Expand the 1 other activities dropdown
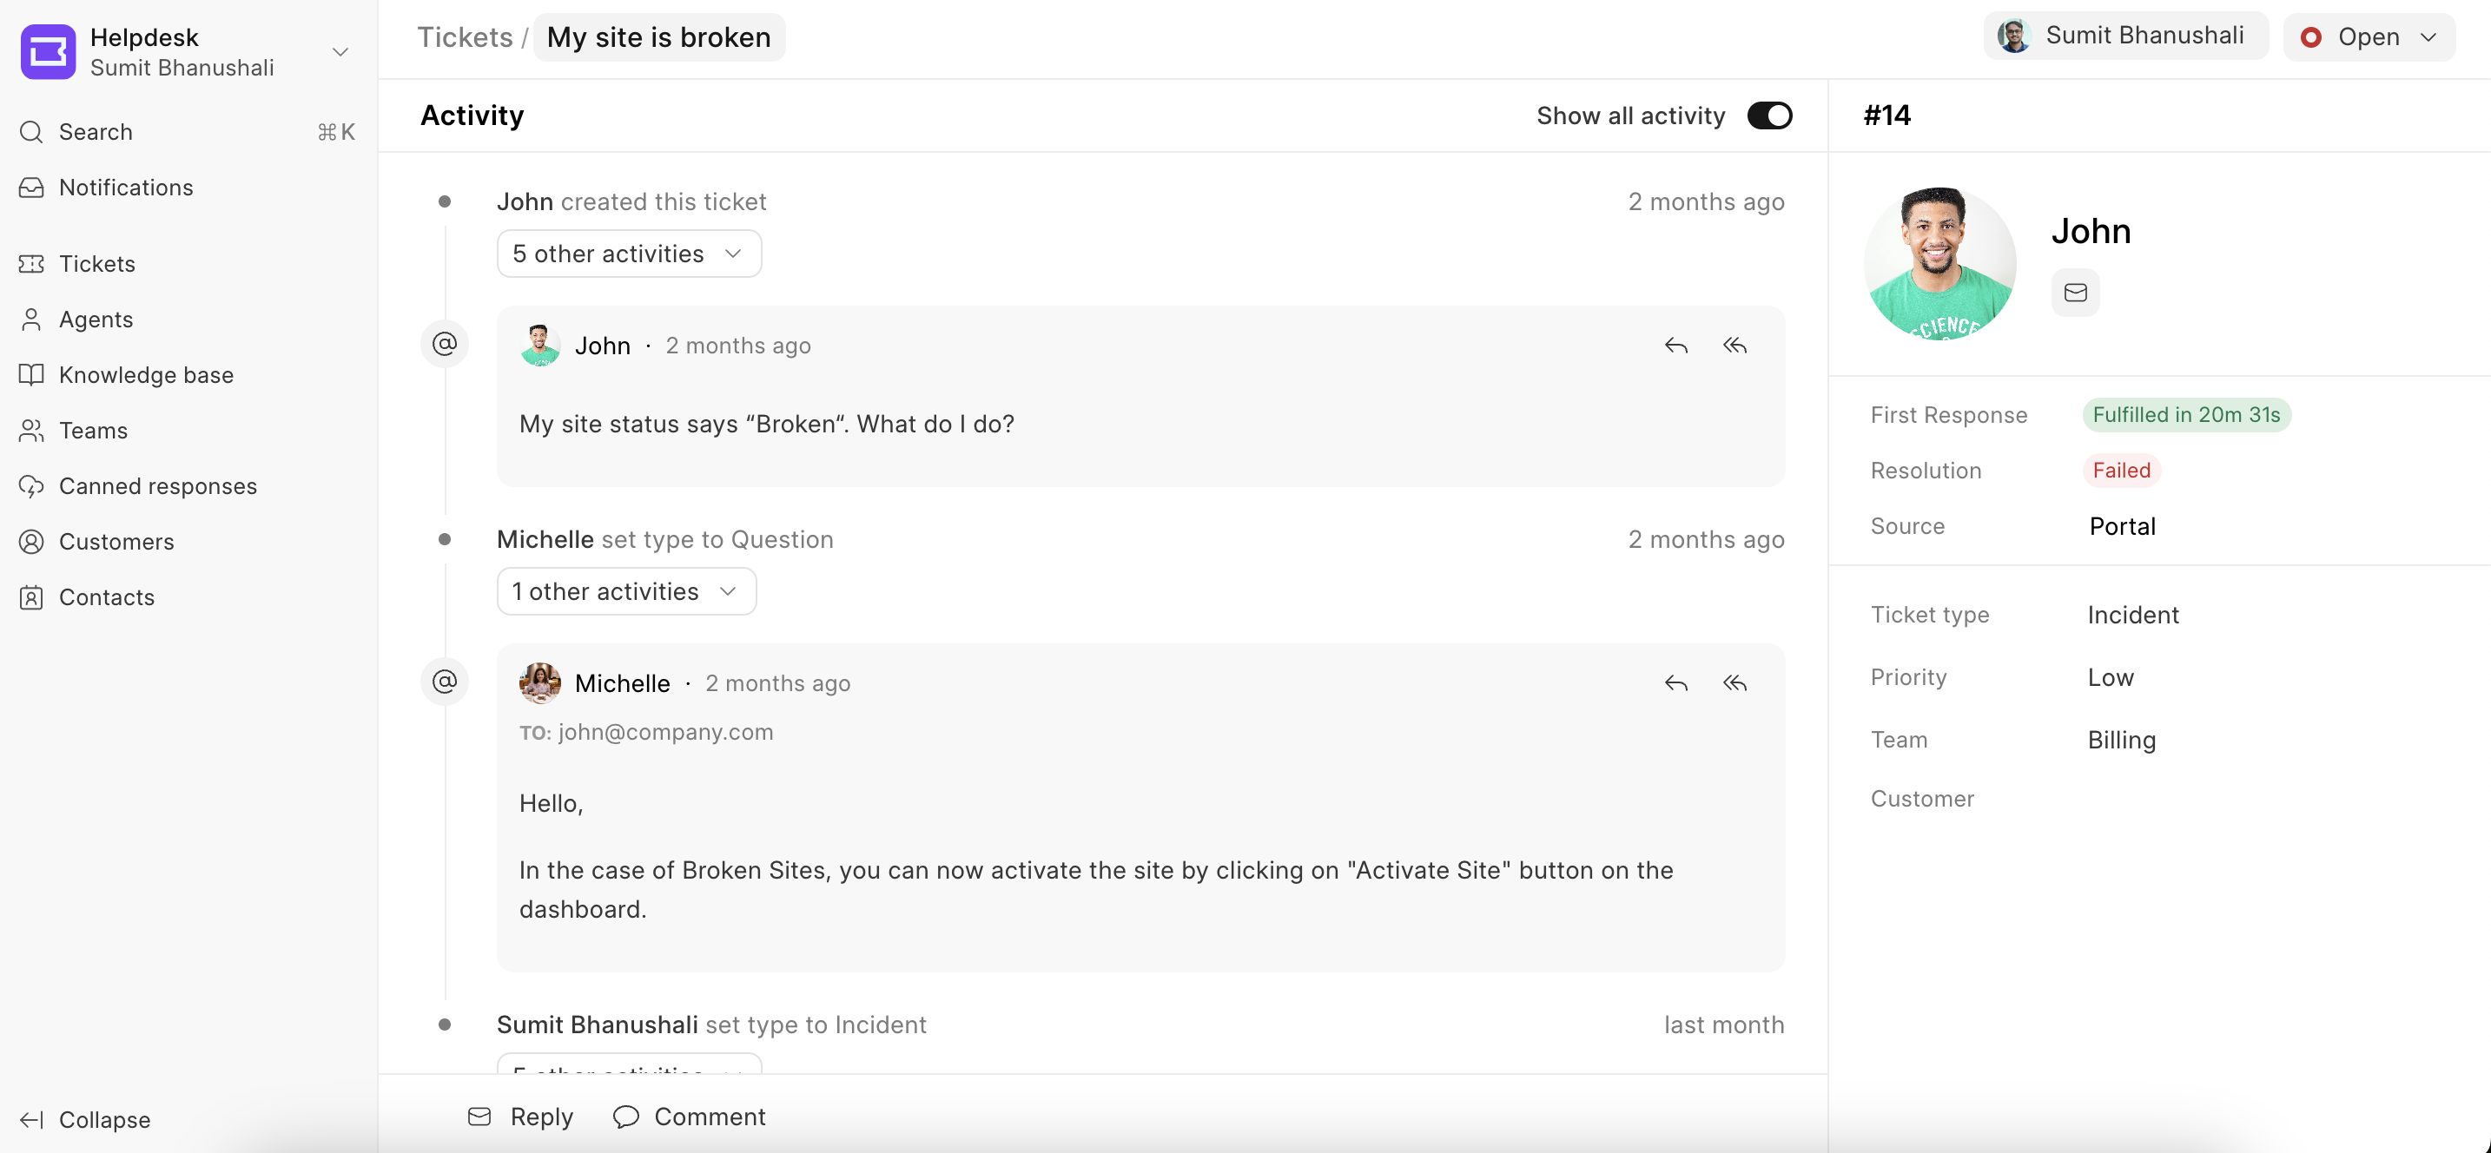The height and width of the screenshot is (1153, 2491). point(625,591)
